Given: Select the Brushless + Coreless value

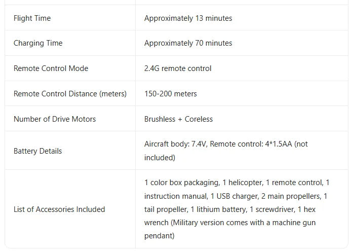Looking at the screenshot, I should pos(179,119).
